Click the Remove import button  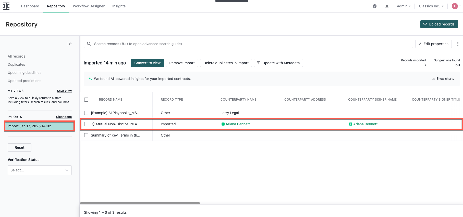click(182, 63)
